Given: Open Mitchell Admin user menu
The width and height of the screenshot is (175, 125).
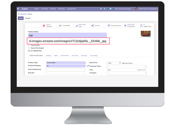Looking at the screenshot, I should [147, 9].
